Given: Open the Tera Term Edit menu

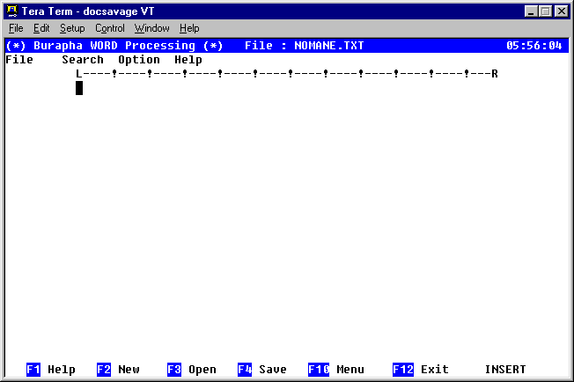Looking at the screenshot, I should tap(41, 28).
